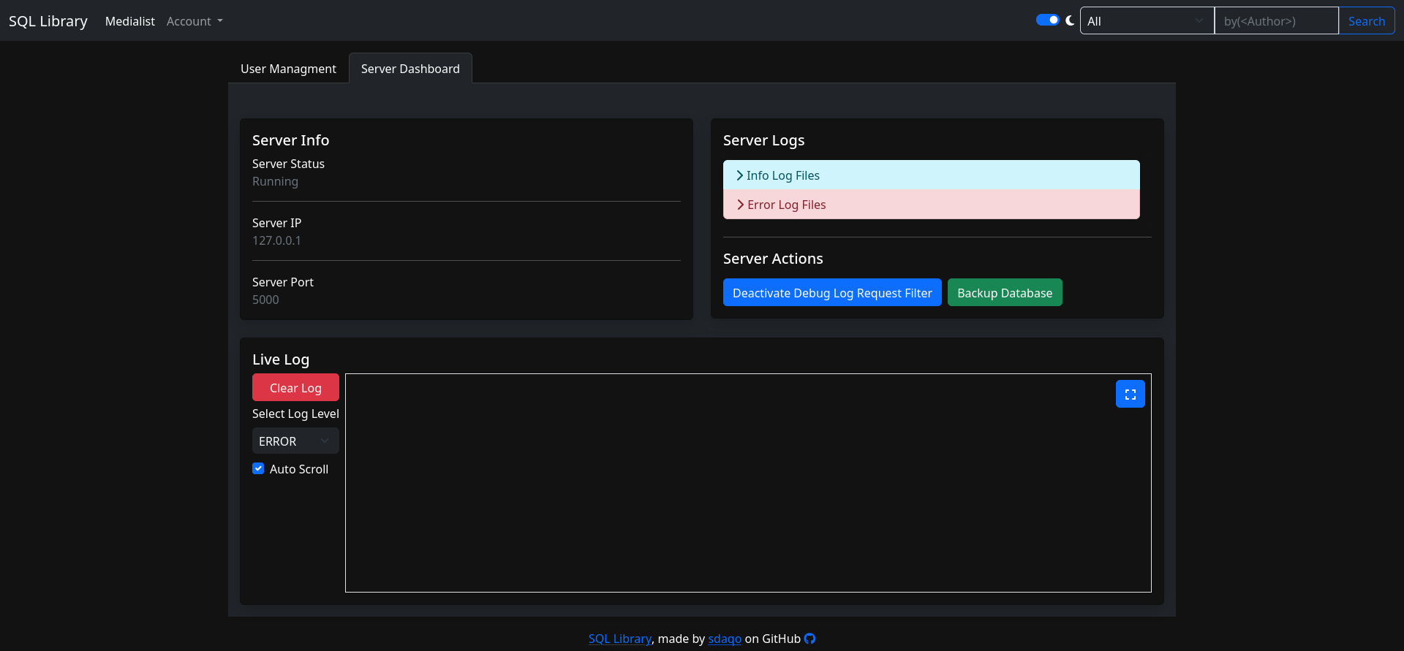
Task: Uncheck the Auto Scroll checkbox
Action: [258, 468]
